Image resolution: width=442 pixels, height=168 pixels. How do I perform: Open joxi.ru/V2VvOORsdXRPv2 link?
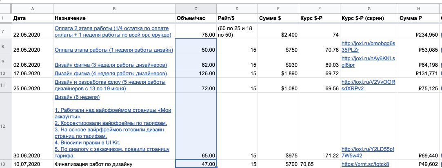pyautogui.click(x=368, y=85)
